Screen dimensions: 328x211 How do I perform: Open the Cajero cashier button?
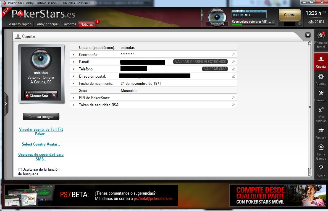pyautogui.click(x=290, y=15)
